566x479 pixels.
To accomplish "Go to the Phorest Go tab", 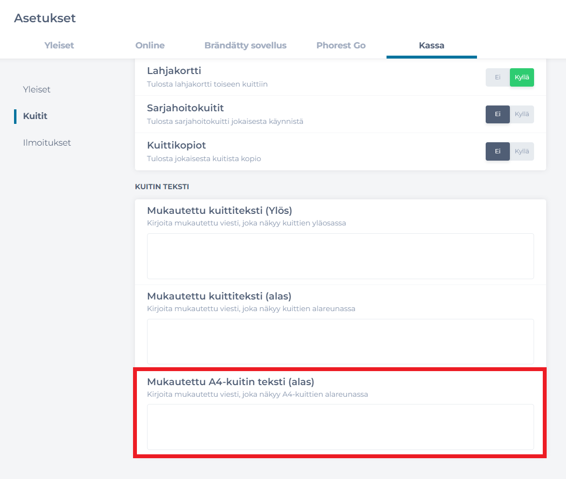I will pos(341,45).
